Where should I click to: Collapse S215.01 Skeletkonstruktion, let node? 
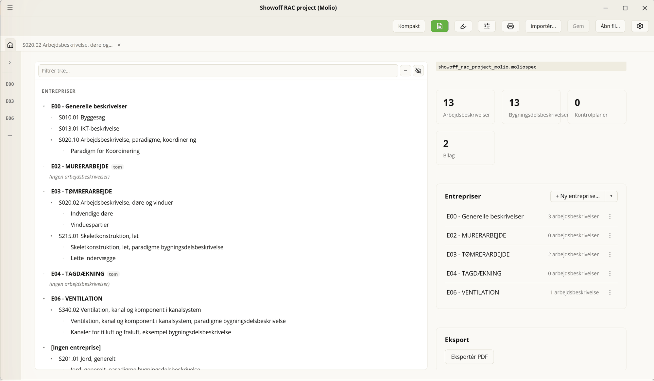[x=51, y=236]
